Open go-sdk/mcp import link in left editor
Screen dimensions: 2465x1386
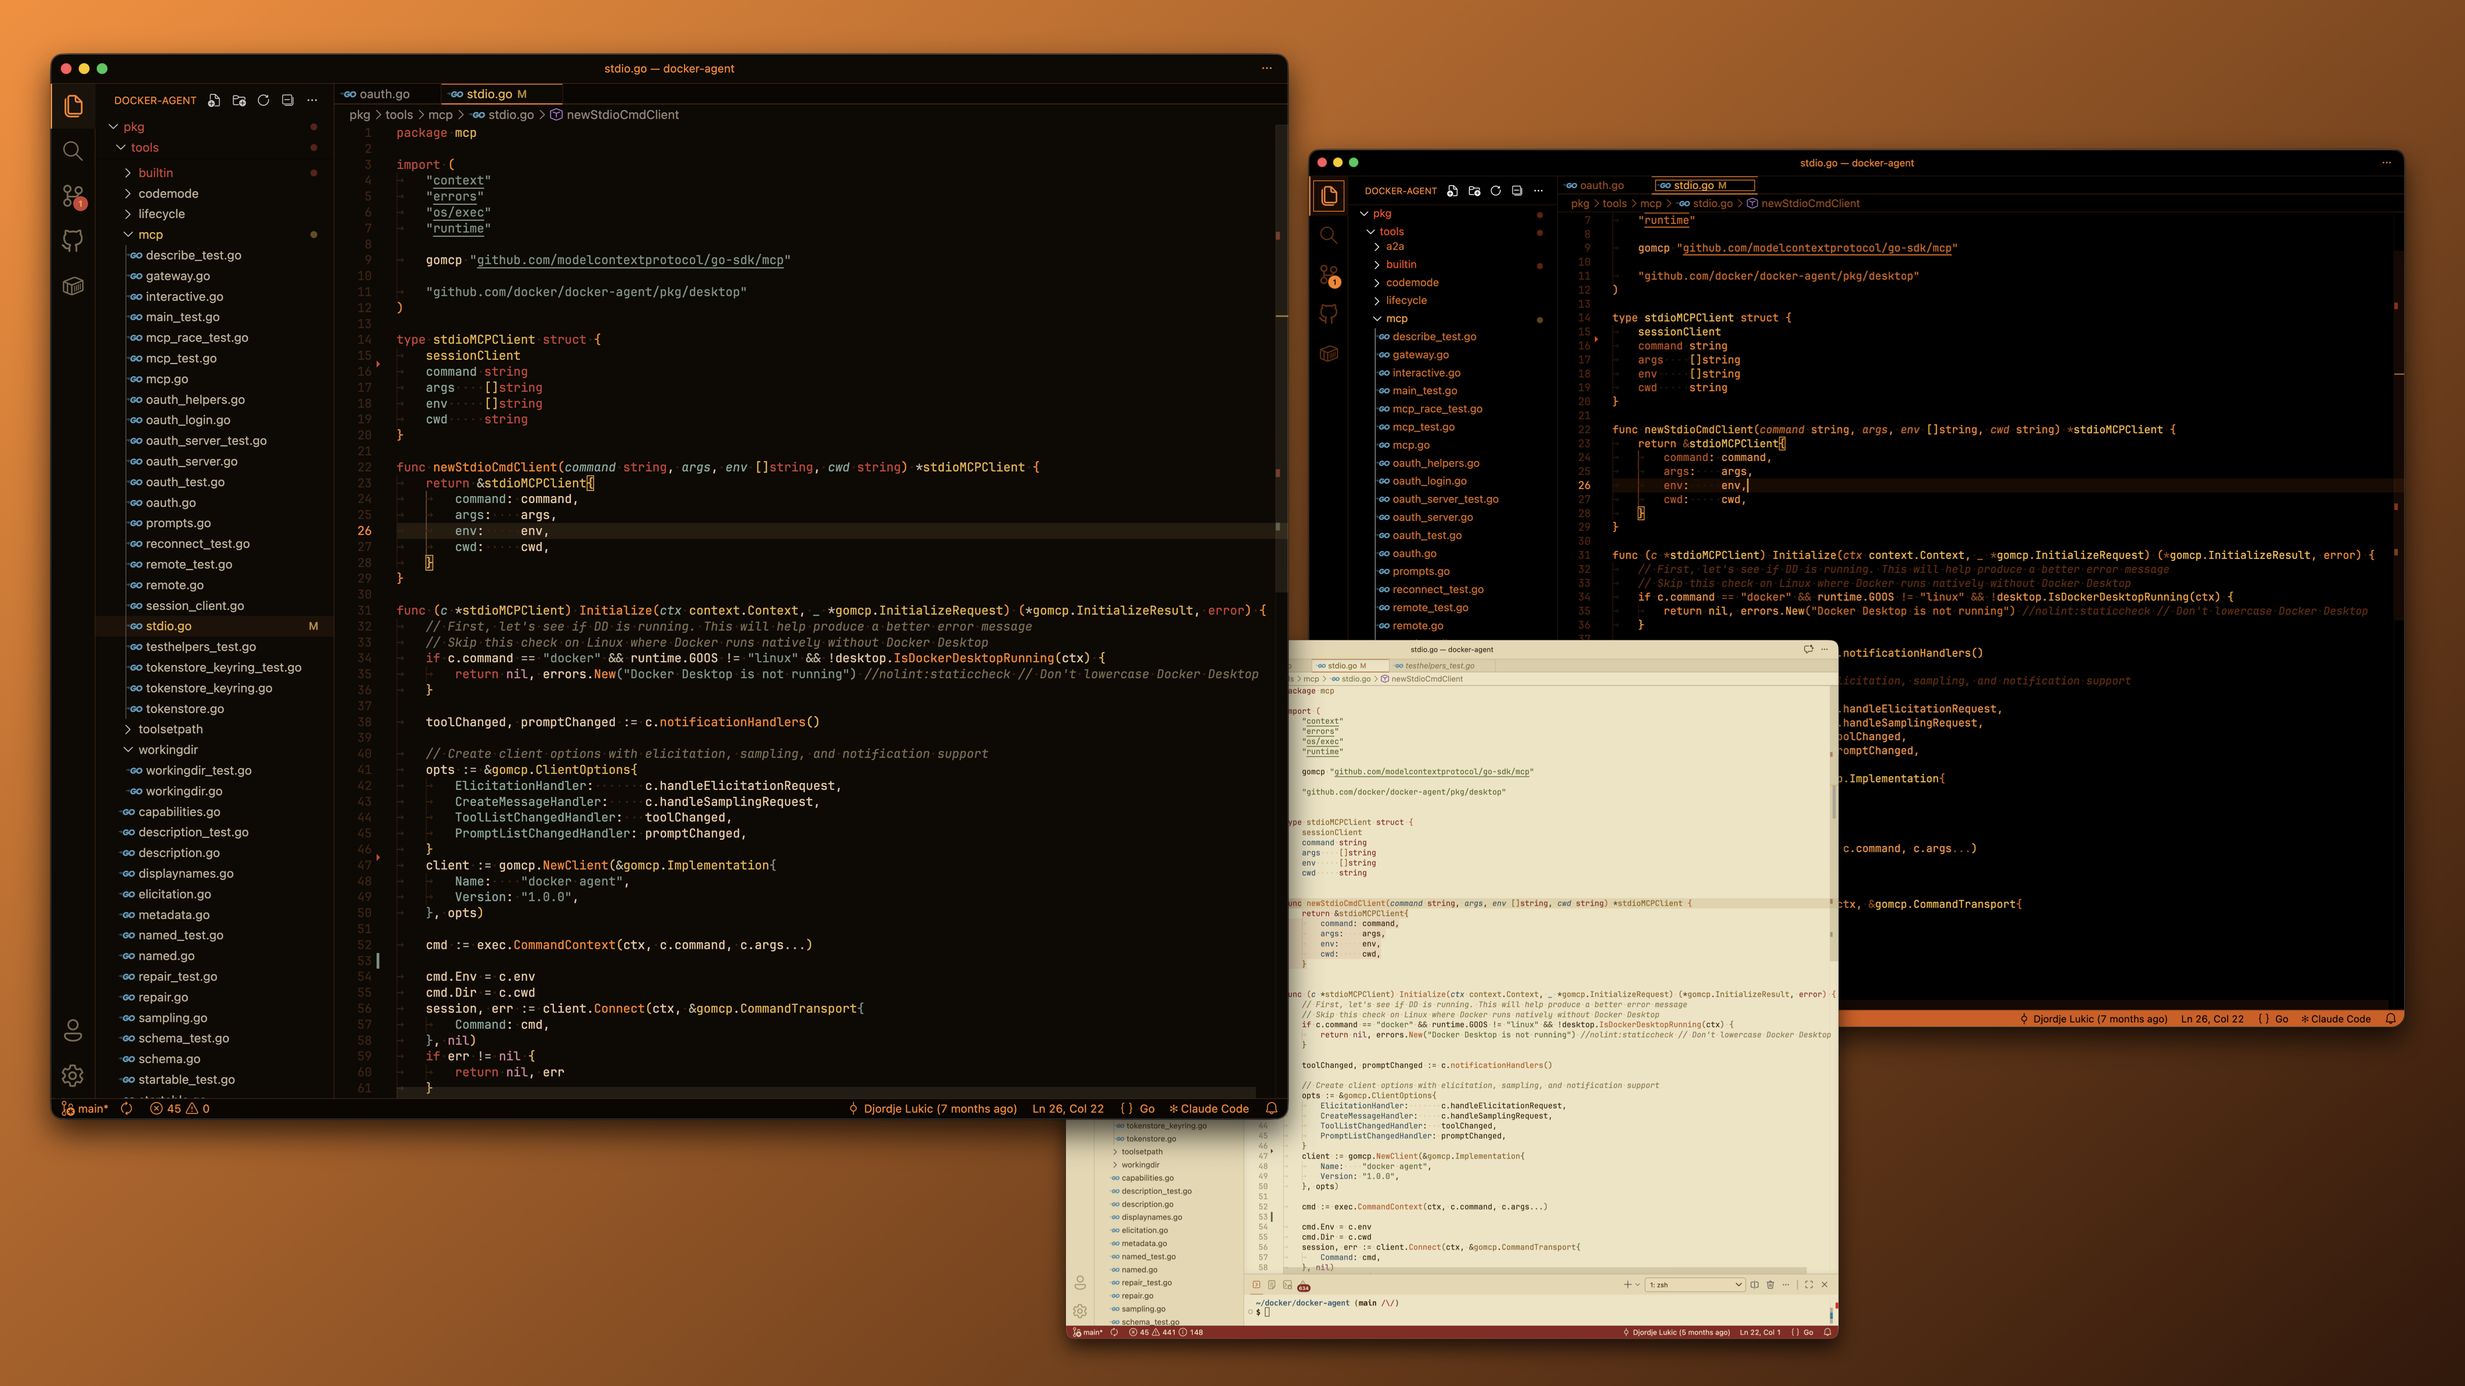(x=630, y=260)
